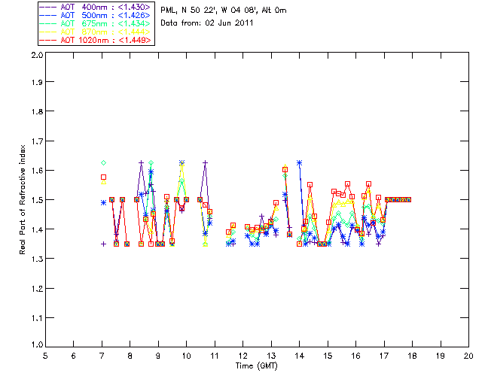Click the x-axis tick label 11
The height and width of the screenshot is (385, 482).
coord(215,356)
